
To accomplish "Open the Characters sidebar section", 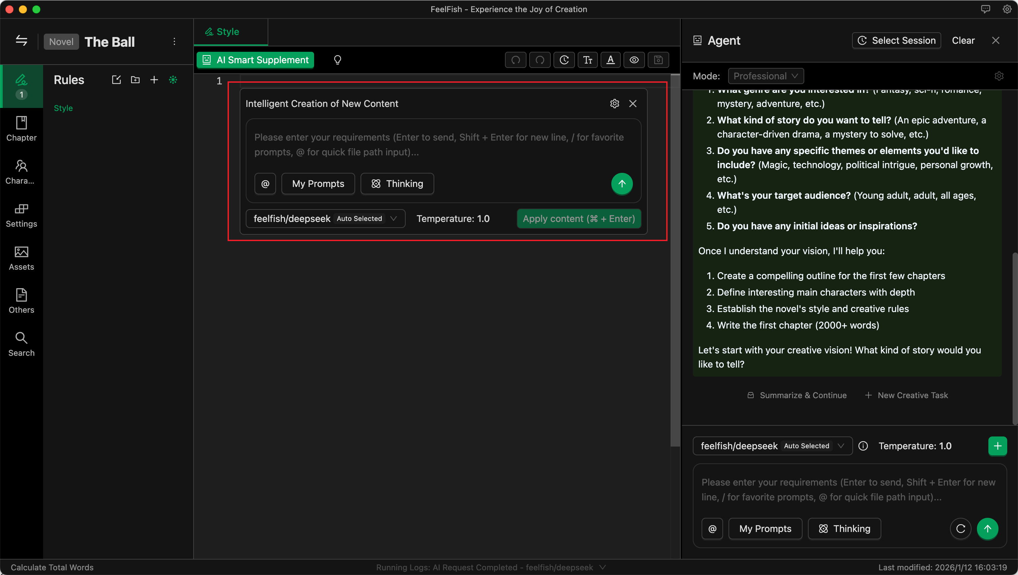I will pos(21,172).
